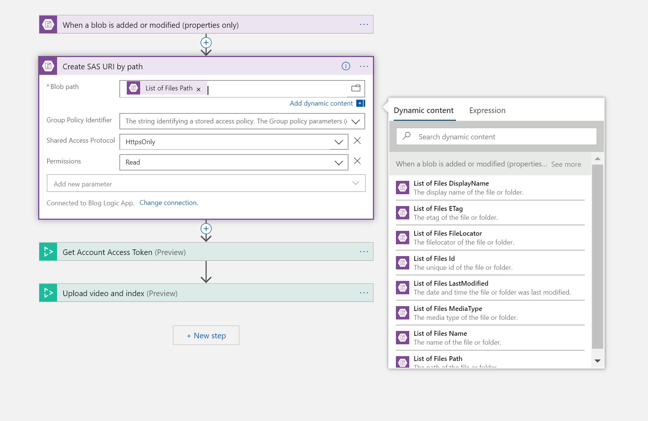Click icon next to List of Files LastModified
The image size is (648, 421).
point(403,288)
